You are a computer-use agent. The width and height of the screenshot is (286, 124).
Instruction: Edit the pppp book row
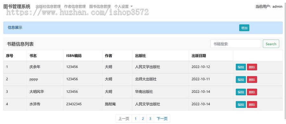(x=241, y=80)
